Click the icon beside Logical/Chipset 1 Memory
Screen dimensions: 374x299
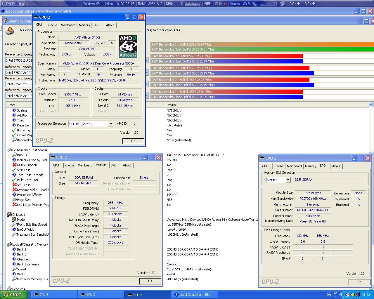[9, 244]
